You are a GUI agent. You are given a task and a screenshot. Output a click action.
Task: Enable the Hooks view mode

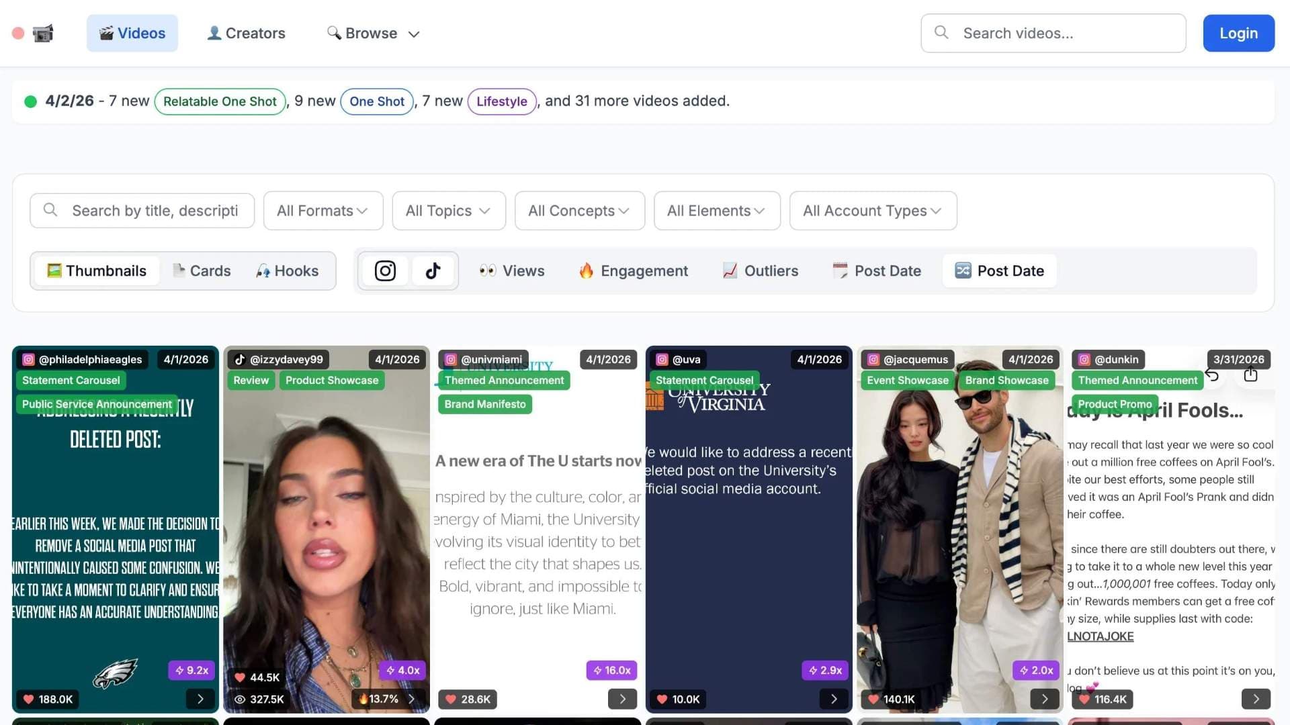(x=288, y=271)
